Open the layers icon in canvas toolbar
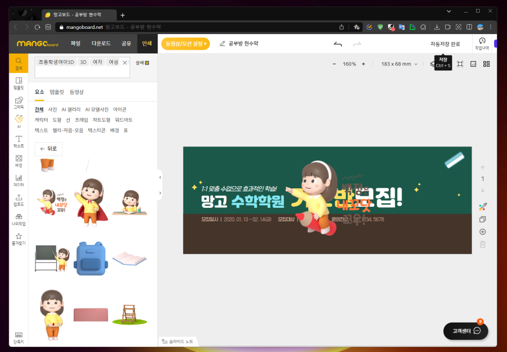Image resolution: width=507 pixels, height=352 pixels. click(x=432, y=64)
